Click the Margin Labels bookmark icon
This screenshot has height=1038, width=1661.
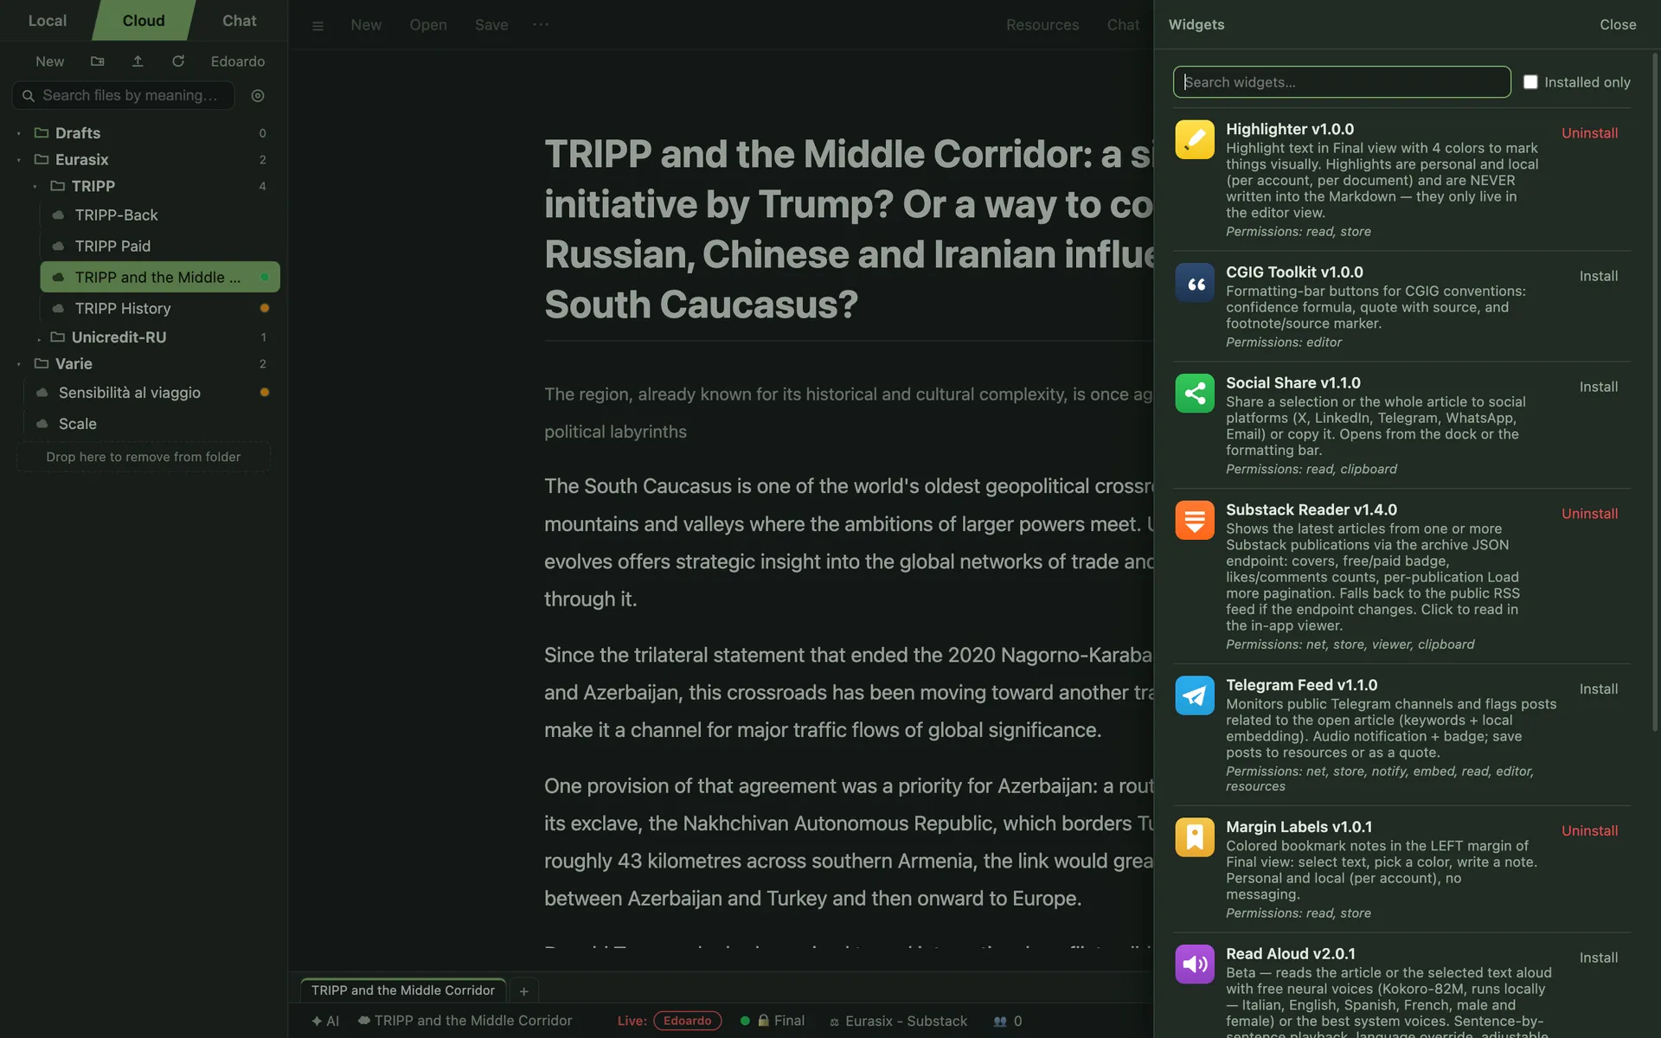(1195, 836)
